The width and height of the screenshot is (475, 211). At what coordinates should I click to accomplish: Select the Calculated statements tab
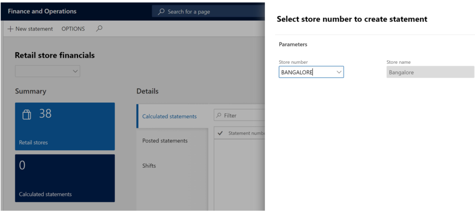(x=169, y=116)
